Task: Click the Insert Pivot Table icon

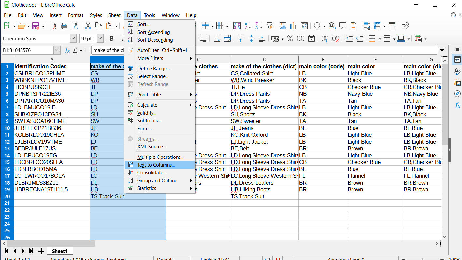Action: click(x=304, y=26)
